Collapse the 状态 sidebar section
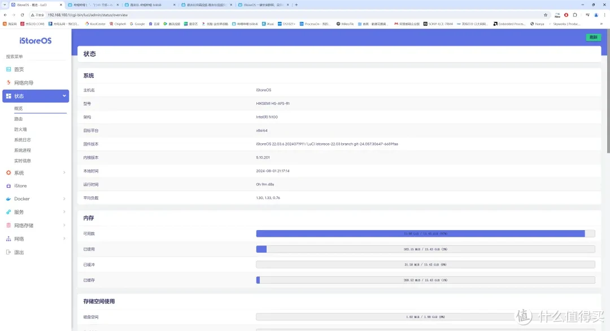Image resolution: width=610 pixels, height=331 pixels. [64, 96]
